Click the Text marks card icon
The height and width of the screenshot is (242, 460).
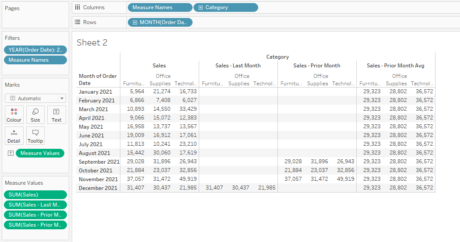pyautogui.click(x=56, y=115)
